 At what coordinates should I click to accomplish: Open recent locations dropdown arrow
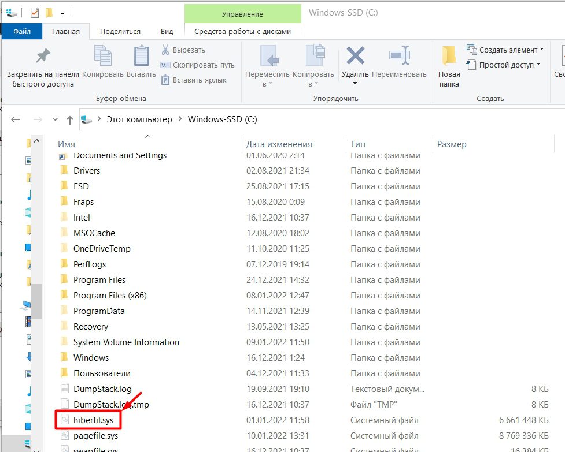(55, 119)
